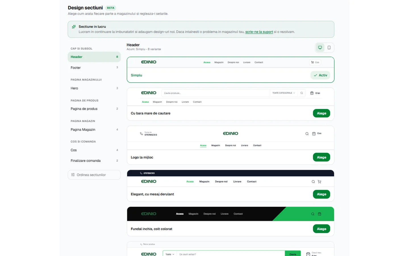
Task: Open Pagina de produs in sidebar
Action: 94,109
